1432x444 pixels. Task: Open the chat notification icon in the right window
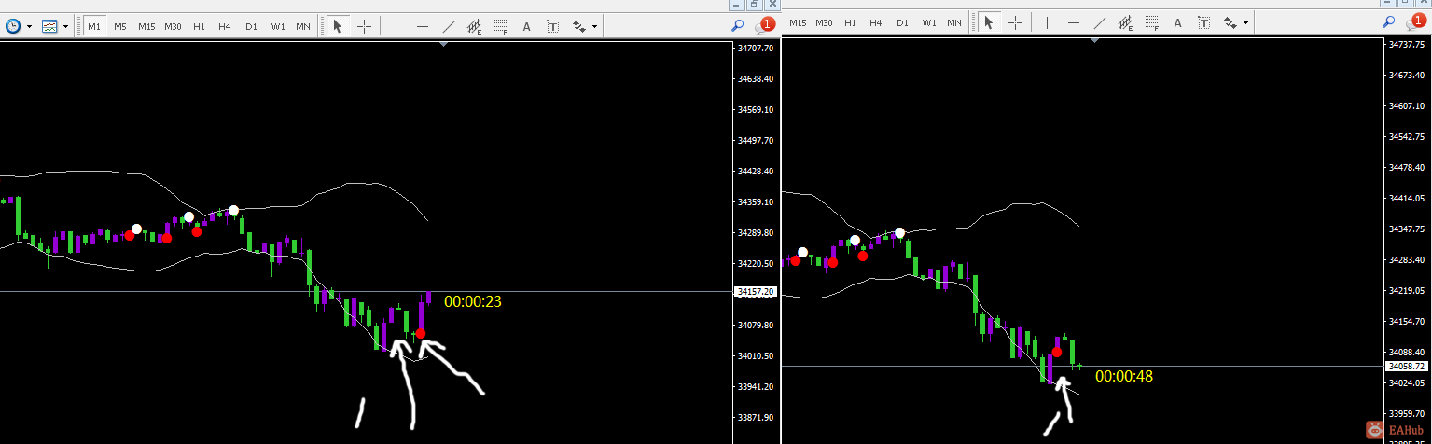pos(1414,21)
